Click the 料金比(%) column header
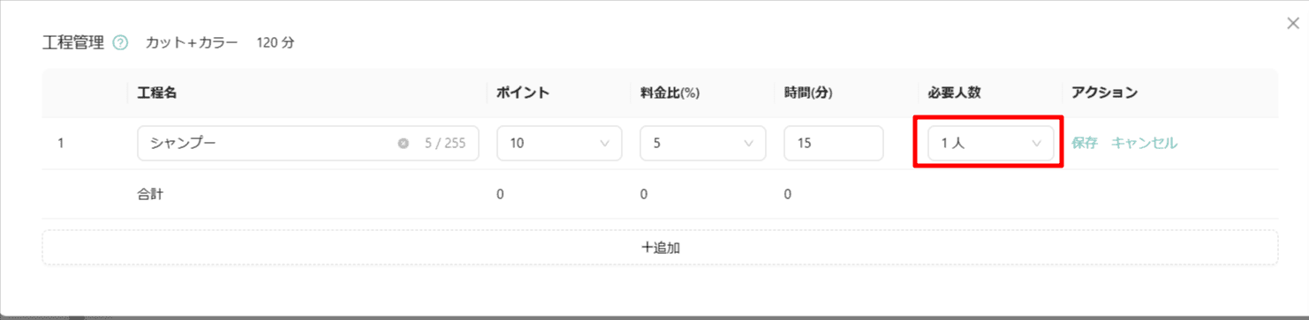 pos(670,93)
